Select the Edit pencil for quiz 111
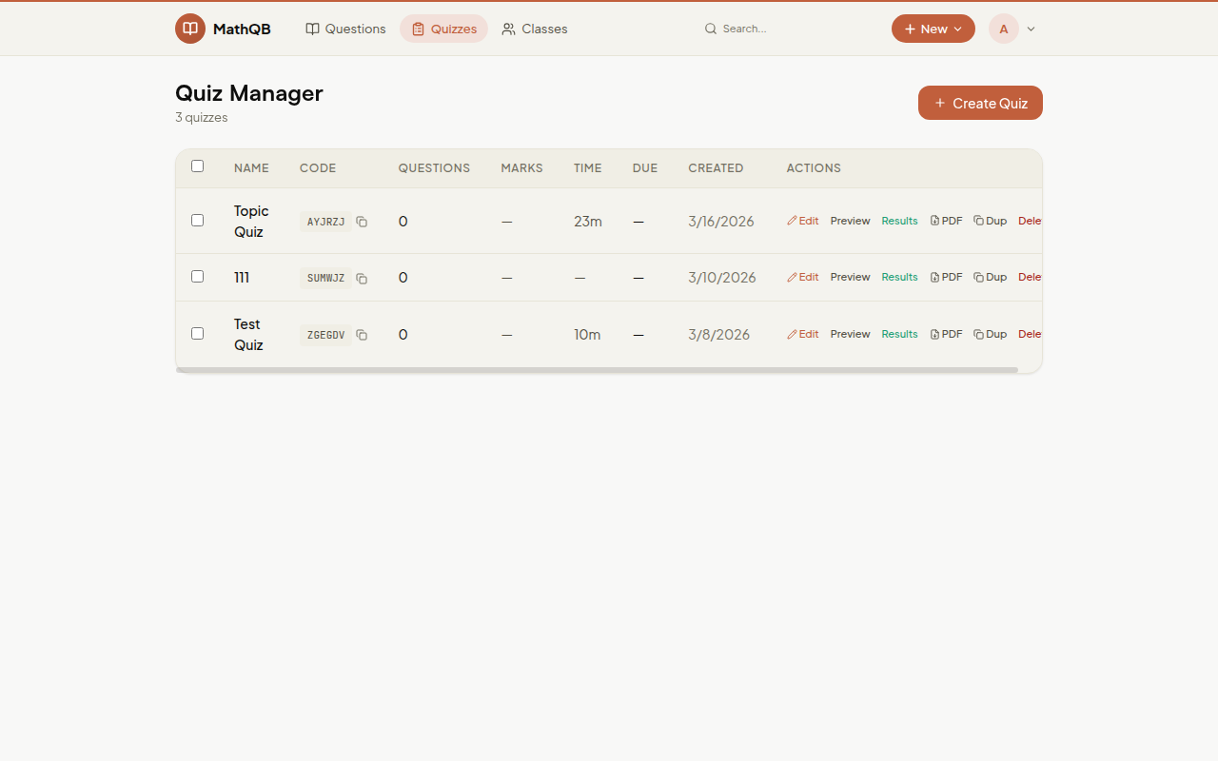 tap(803, 277)
